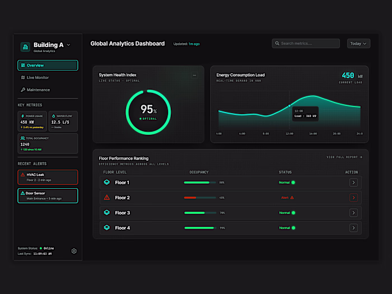The height and width of the screenshot is (294, 392).
Task: Click the 12:00 data point on chart
Action: [x=290, y=106]
